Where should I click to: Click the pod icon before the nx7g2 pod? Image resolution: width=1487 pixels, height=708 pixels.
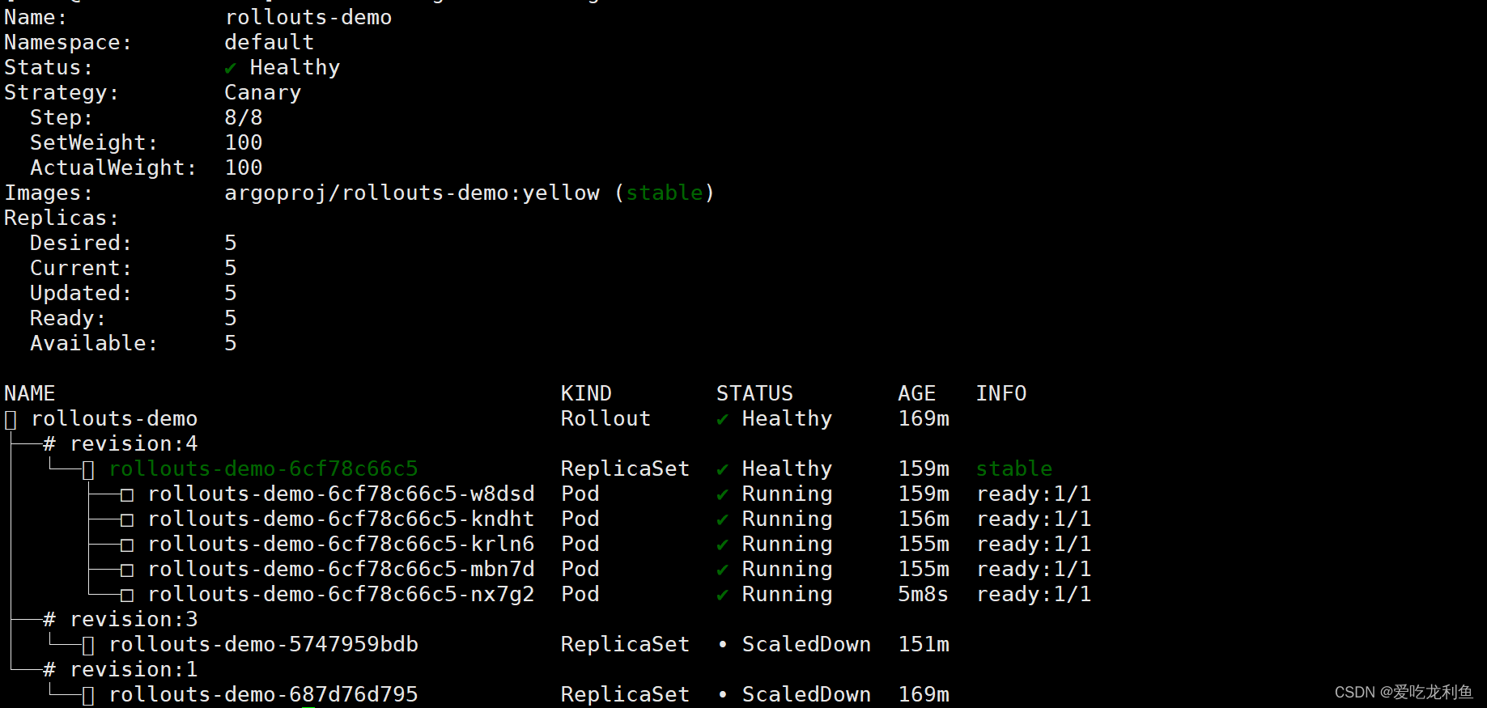coord(127,595)
